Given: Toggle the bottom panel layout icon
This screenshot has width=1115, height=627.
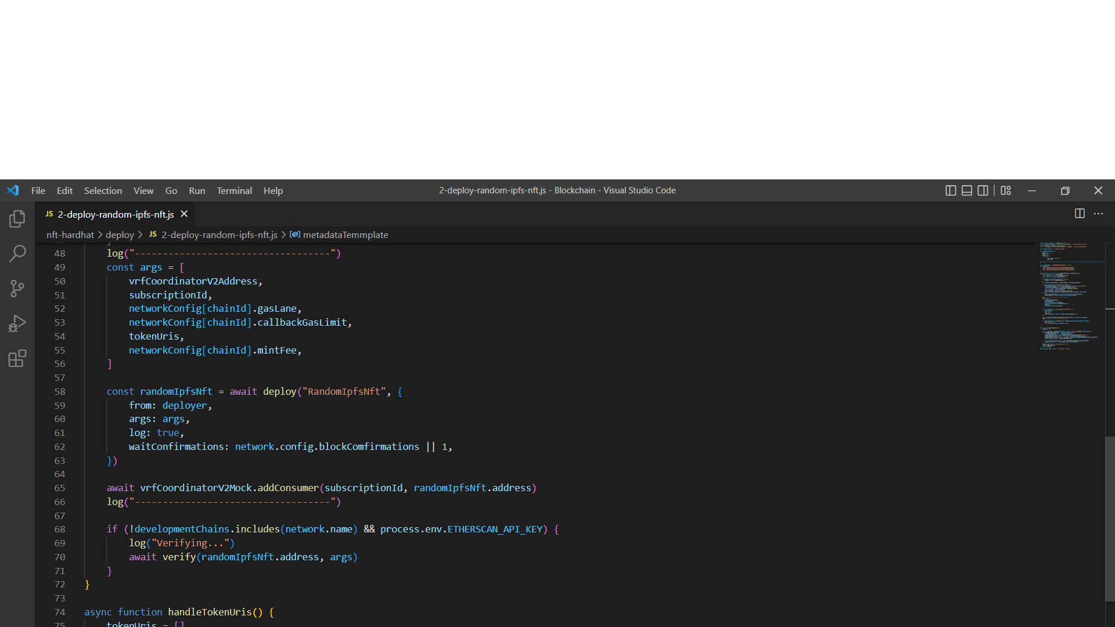Looking at the screenshot, I should [x=967, y=190].
